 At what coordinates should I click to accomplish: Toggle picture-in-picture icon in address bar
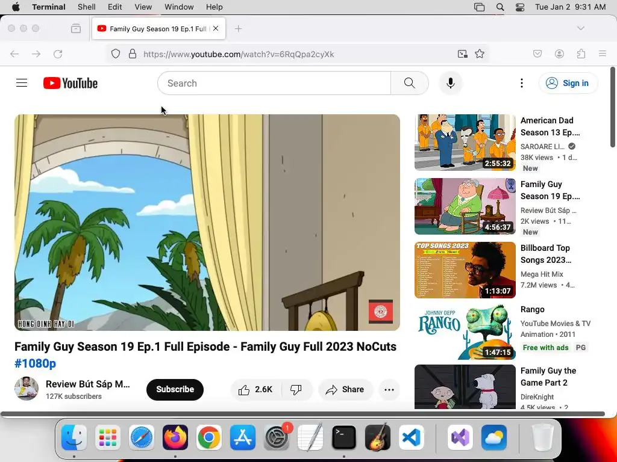pyautogui.click(x=462, y=54)
